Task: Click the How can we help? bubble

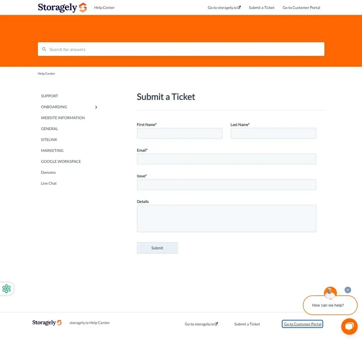Action: click(330, 305)
